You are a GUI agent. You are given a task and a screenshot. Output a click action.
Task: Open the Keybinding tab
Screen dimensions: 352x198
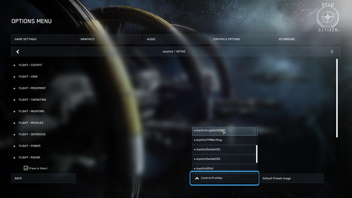point(307,39)
